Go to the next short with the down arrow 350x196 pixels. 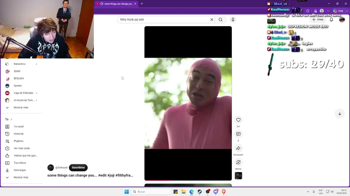click(340, 114)
